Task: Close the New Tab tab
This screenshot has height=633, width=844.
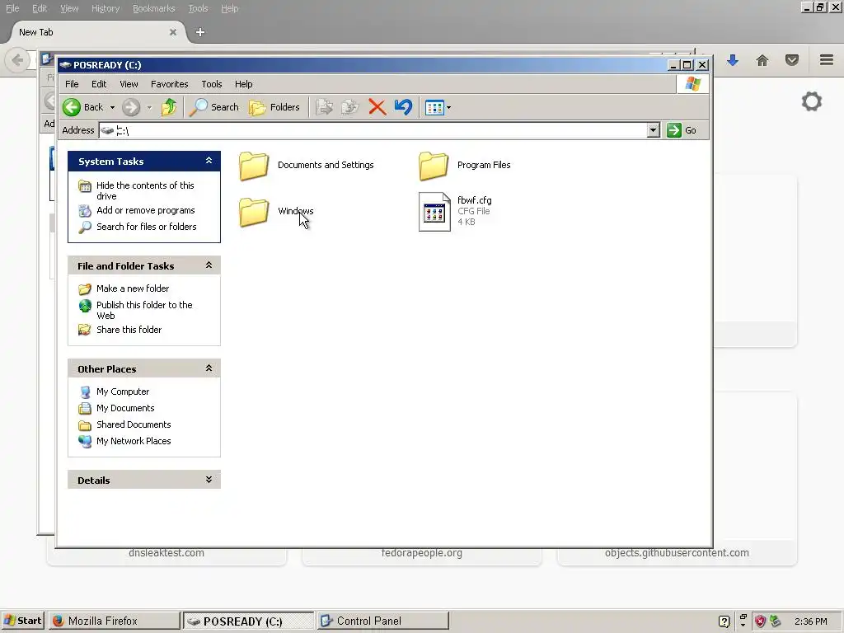Action: coord(173,32)
